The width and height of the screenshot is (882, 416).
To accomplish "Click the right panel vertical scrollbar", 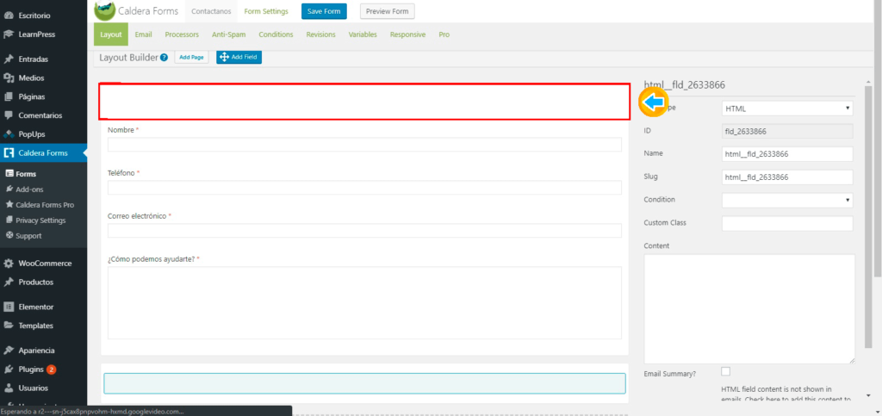I will pos(877,172).
